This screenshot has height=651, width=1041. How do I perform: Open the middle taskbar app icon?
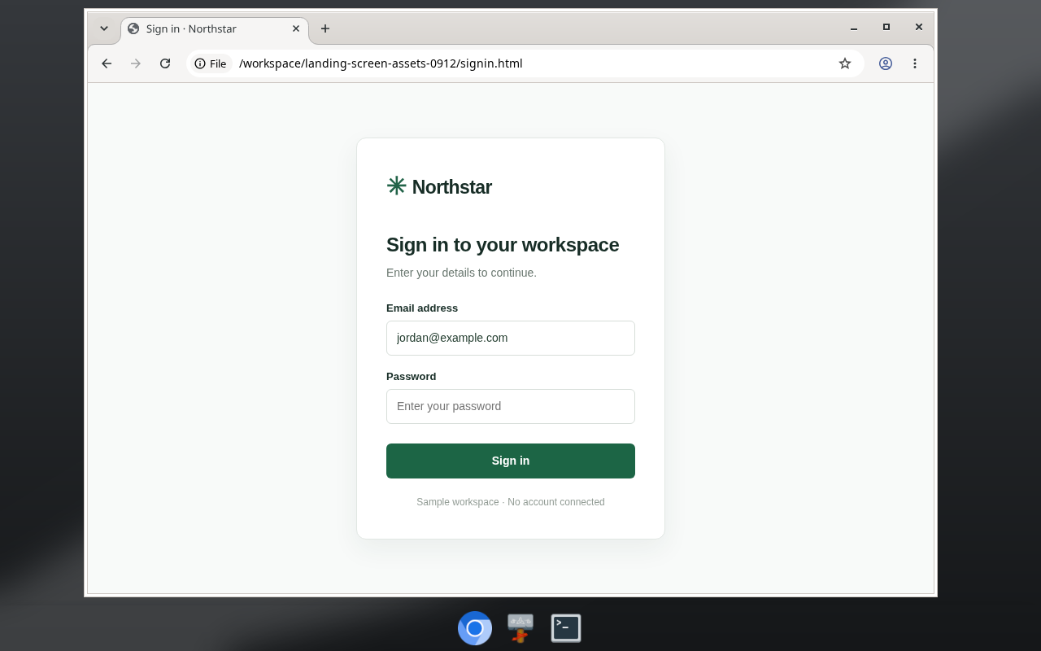click(x=520, y=628)
